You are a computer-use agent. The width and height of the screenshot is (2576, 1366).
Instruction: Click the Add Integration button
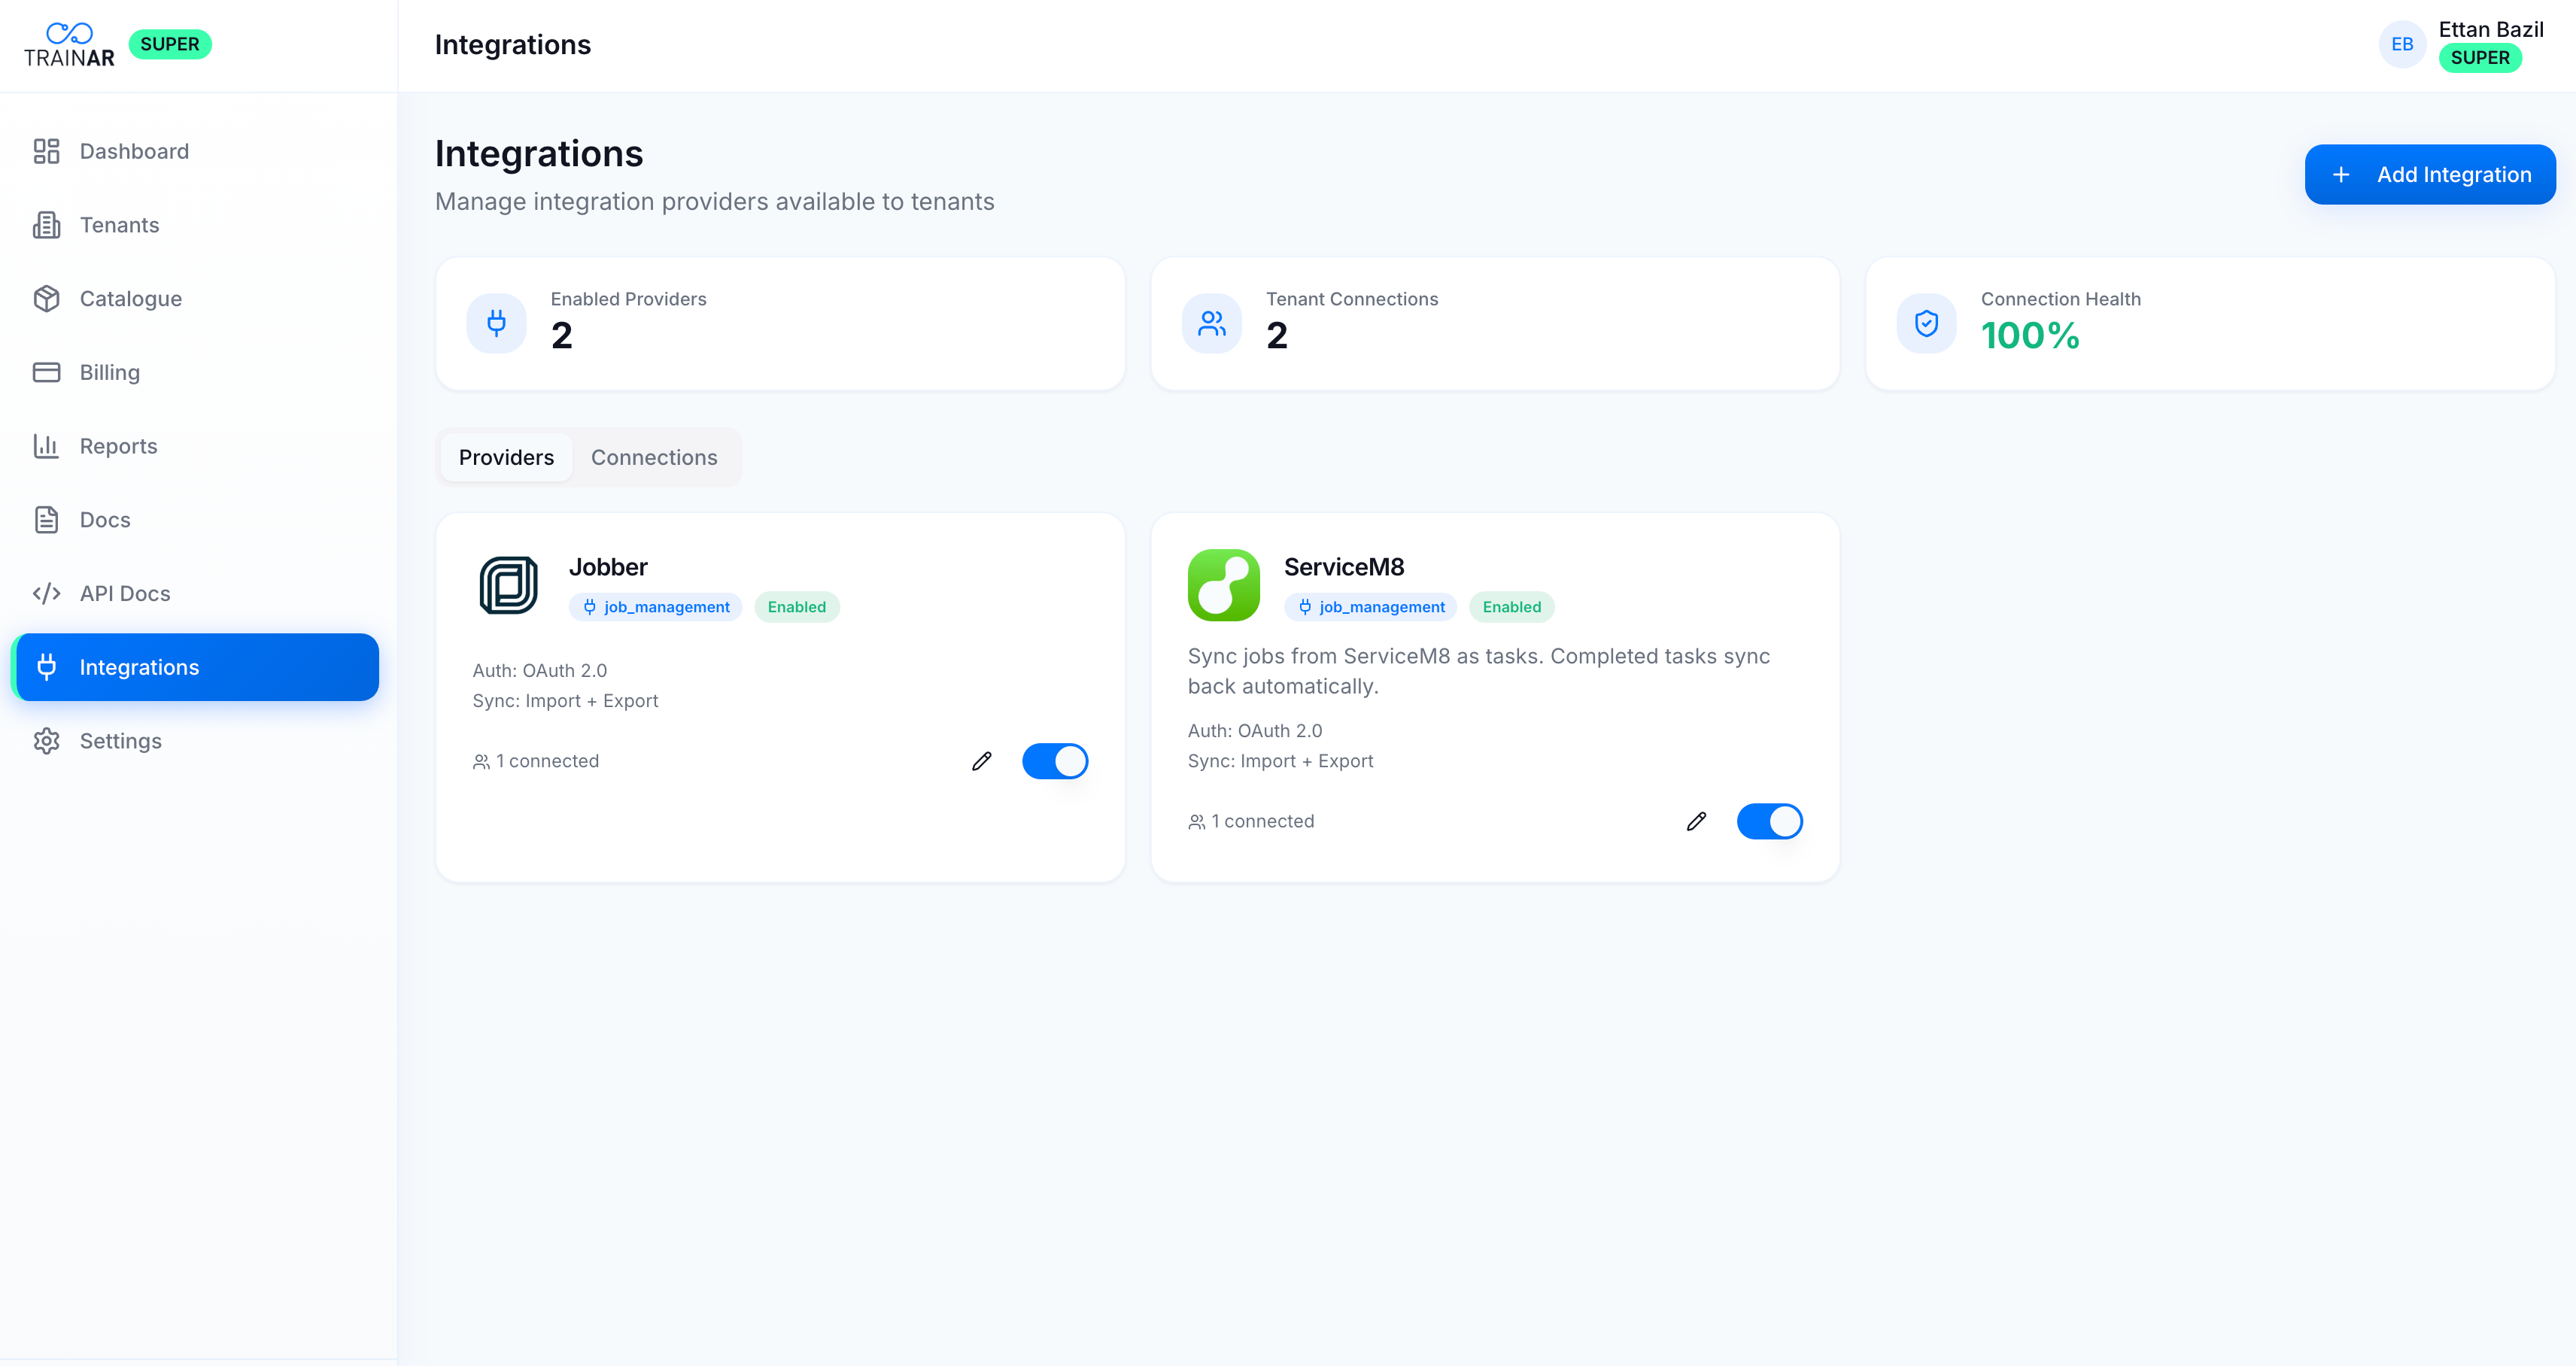click(2430, 173)
